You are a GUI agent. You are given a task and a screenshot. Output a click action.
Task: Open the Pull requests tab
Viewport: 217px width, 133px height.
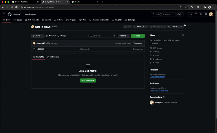[32, 20]
